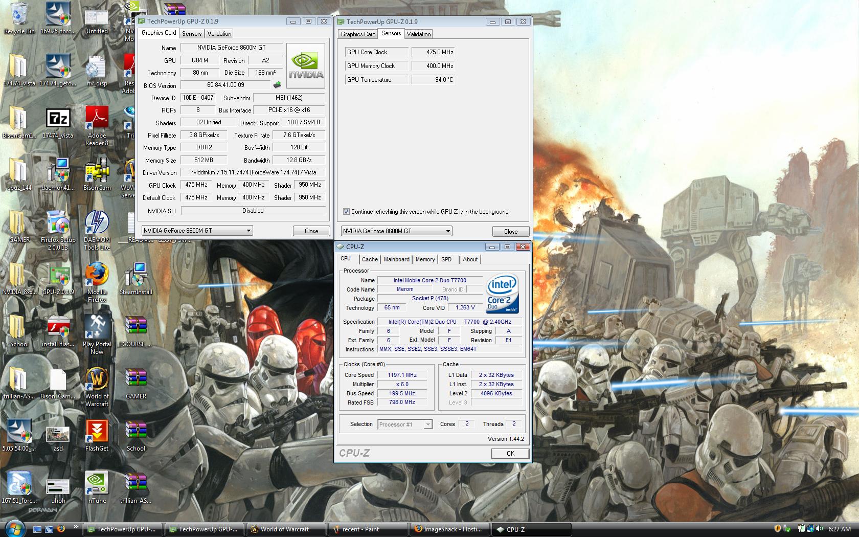Click the taskbar clock showing 6:27 AM

coord(839,529)
